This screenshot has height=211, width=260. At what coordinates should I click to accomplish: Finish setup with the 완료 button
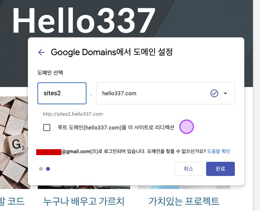[x=220, y=169]
